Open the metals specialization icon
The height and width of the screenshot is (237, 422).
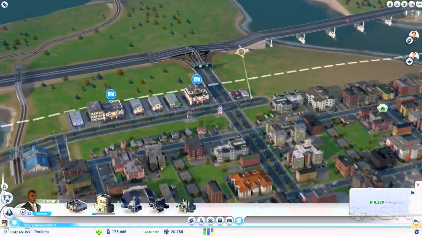192,221
